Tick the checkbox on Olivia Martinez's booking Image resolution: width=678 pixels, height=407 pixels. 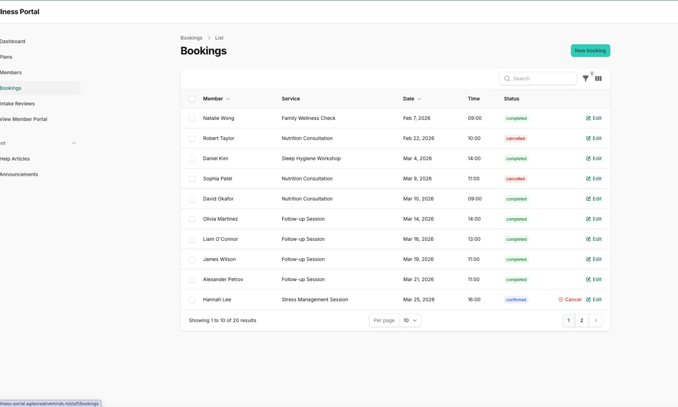pos(192,219)
